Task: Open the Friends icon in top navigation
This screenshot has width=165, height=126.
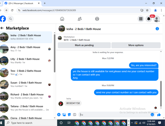Action: (x=80, y=19)
